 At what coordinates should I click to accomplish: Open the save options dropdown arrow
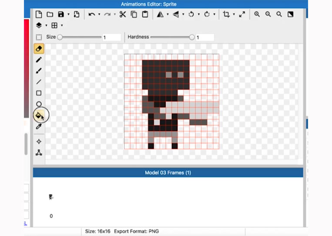point(68,14)
